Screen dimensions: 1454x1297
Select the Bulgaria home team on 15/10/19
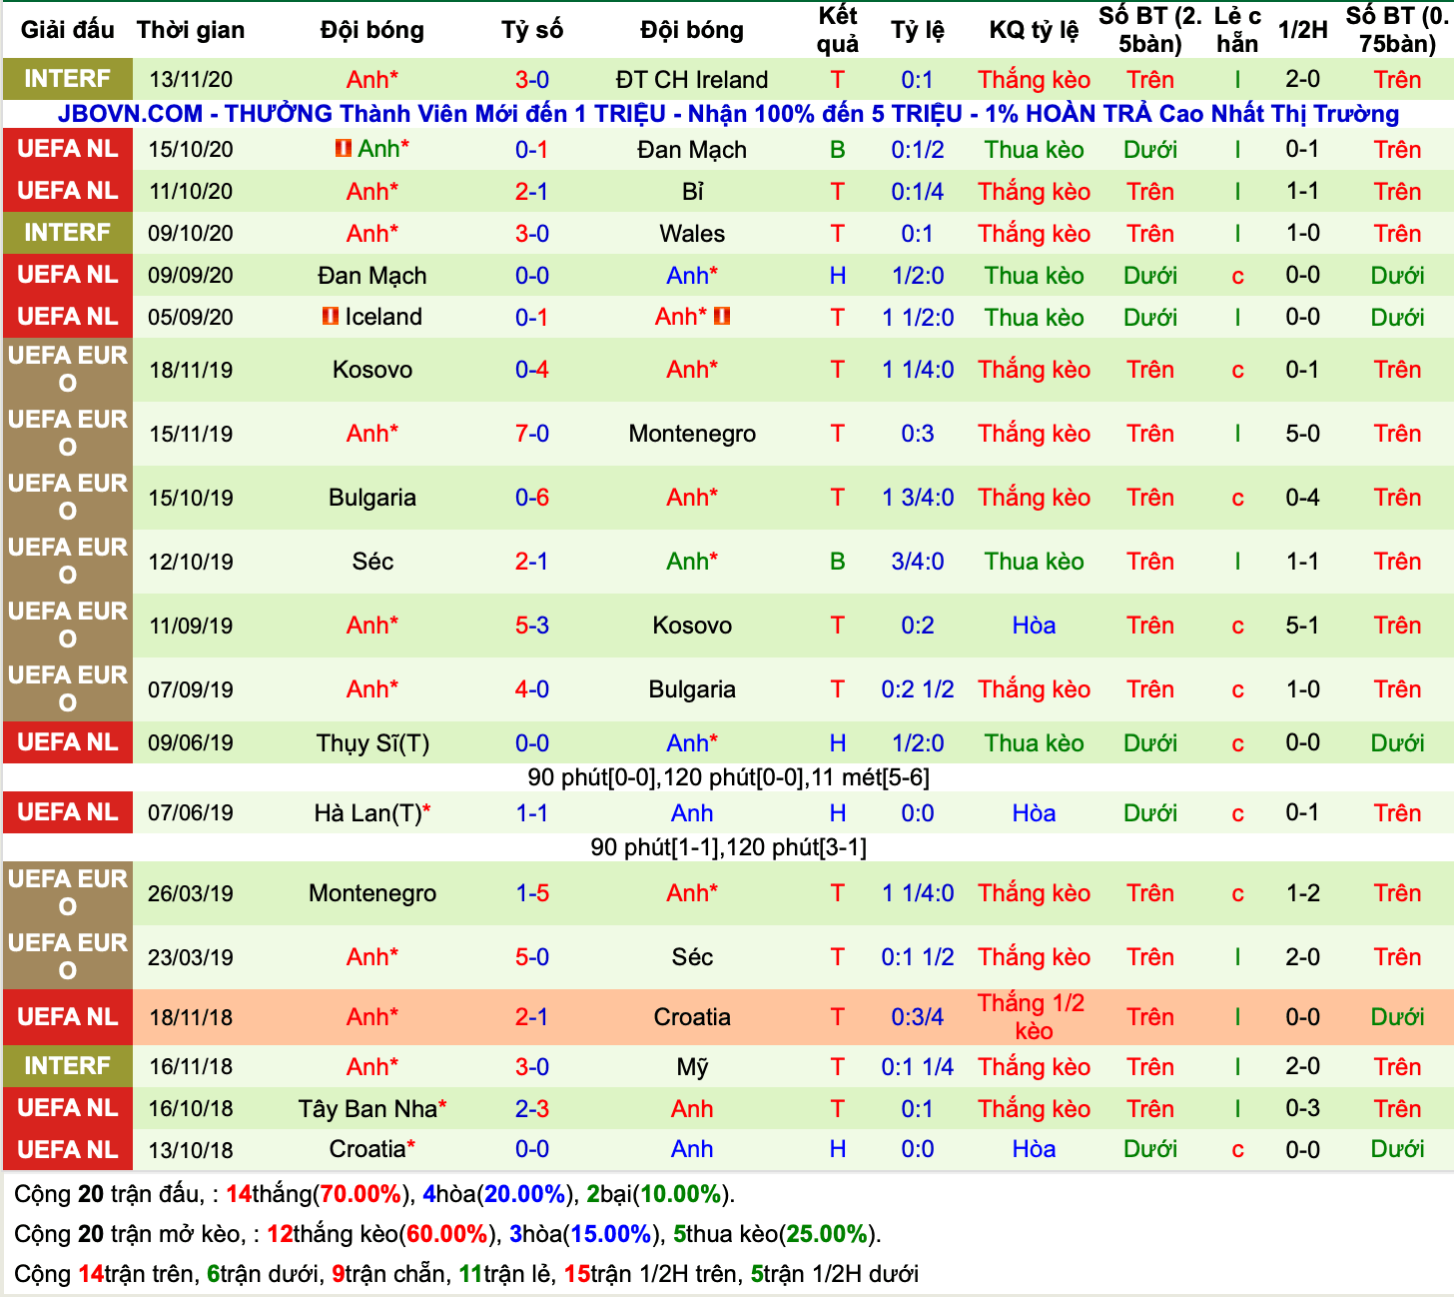372,498
